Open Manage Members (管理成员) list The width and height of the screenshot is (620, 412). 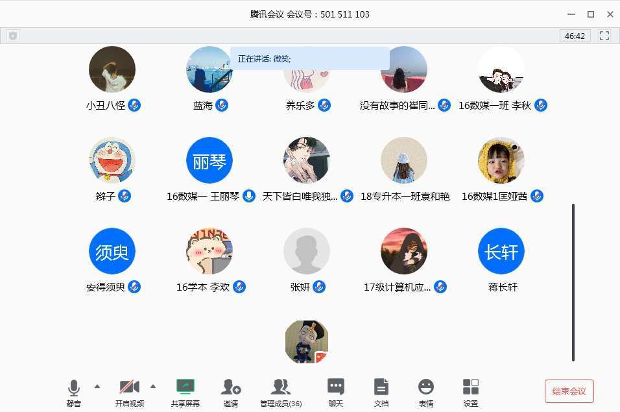click(280, 388)
